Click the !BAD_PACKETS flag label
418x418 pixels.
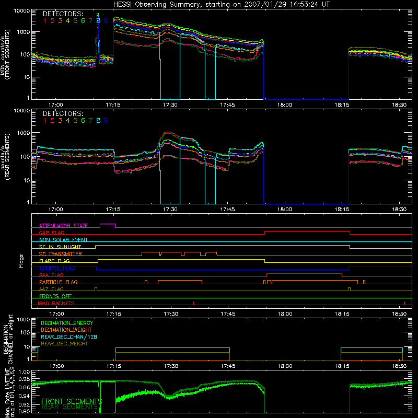coord(56,303)
